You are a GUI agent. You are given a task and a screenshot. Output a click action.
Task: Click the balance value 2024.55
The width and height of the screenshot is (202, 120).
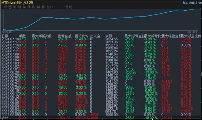(x=111, y=39)
